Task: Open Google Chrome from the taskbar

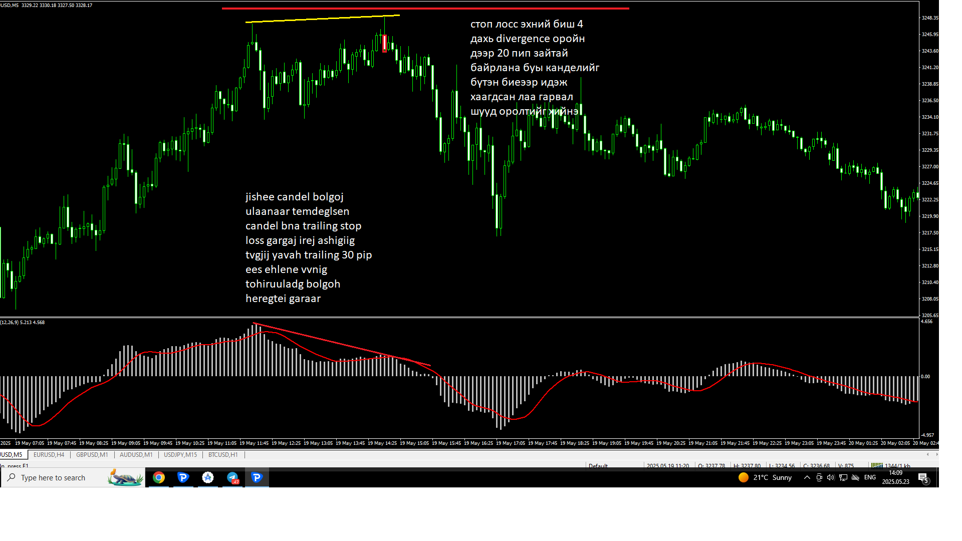Action: 158,477
